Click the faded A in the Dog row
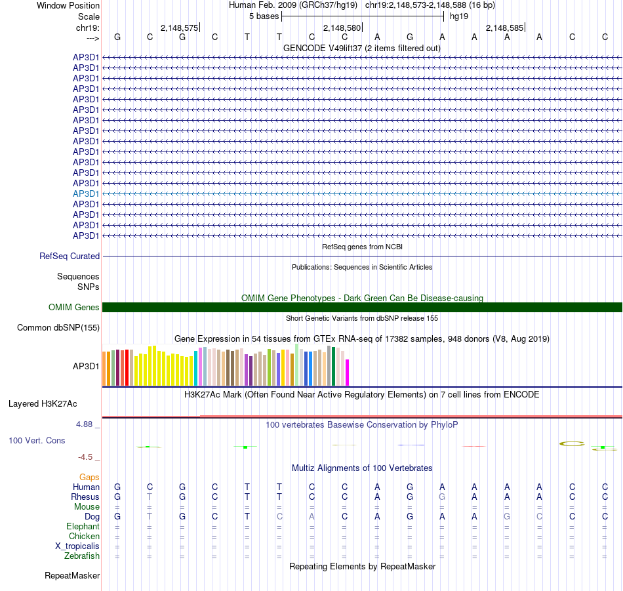The width and height of the screenshot is (623, 591). pos(312,517)
